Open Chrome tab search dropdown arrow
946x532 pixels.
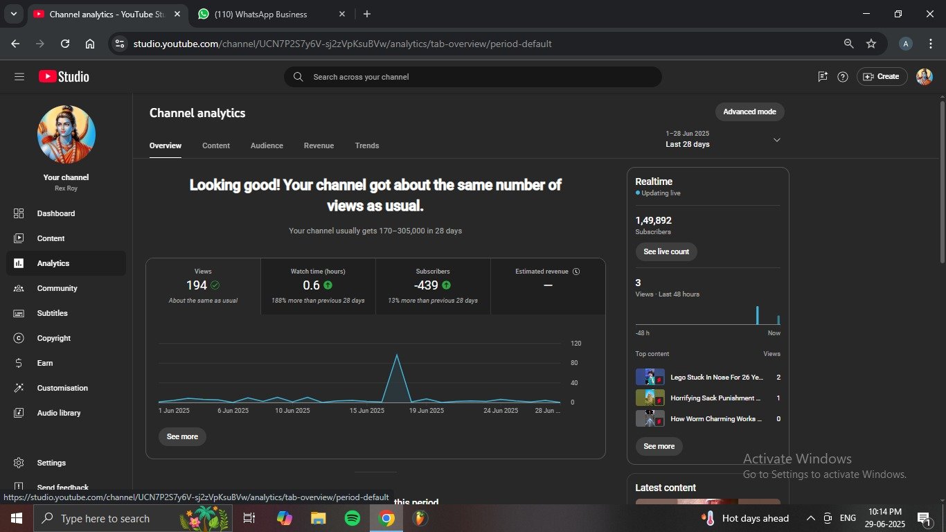point(13,14)
